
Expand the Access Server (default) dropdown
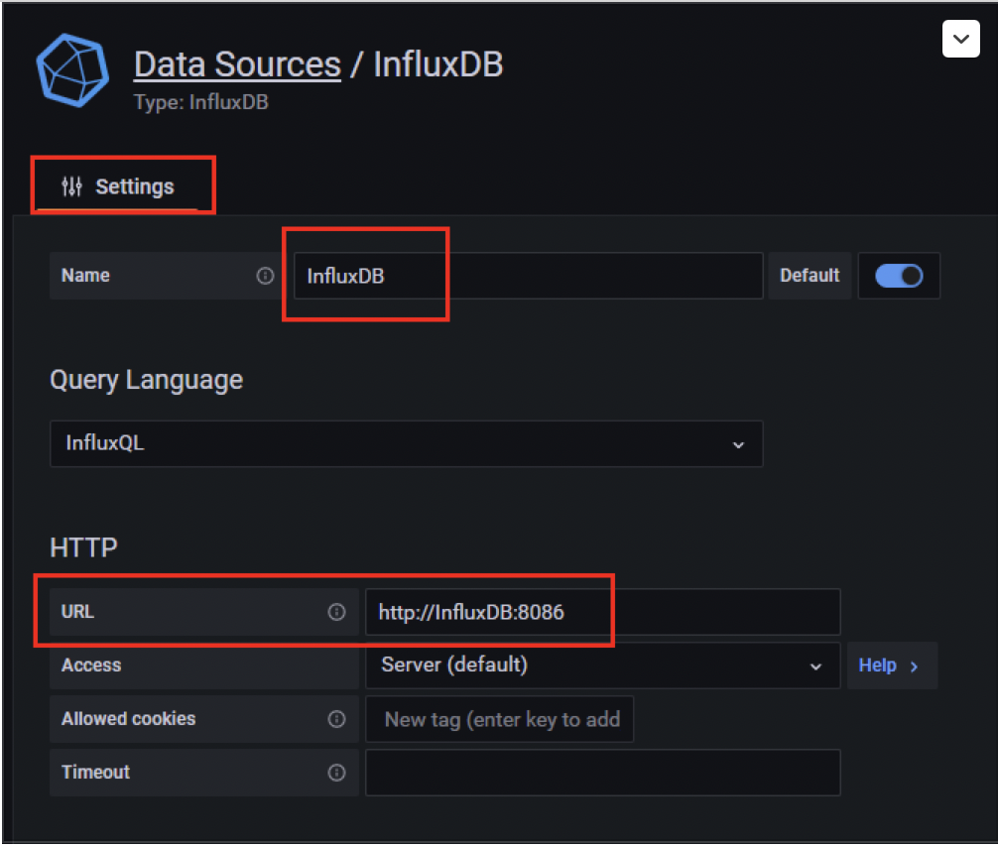click(603, 665)
